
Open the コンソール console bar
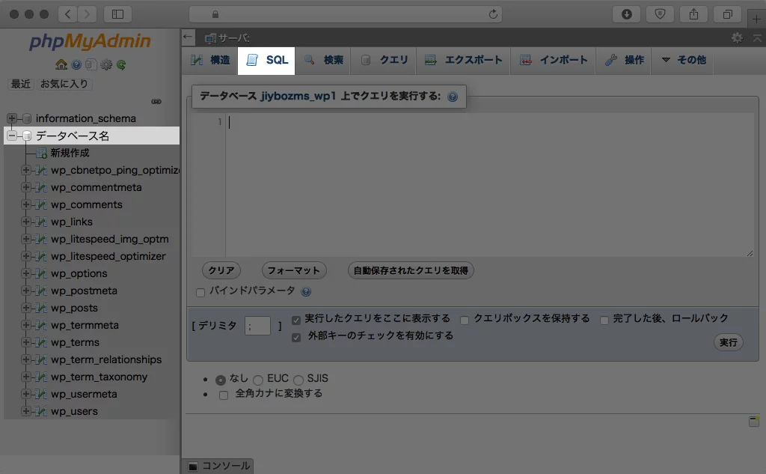click(x=218, y=466)
